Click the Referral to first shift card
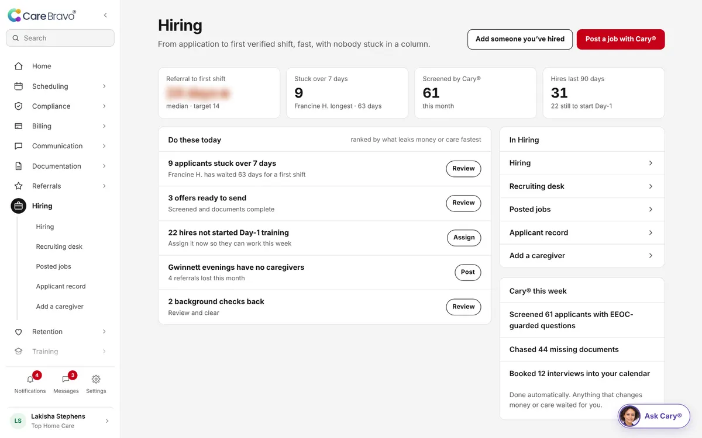 point(219,93)
